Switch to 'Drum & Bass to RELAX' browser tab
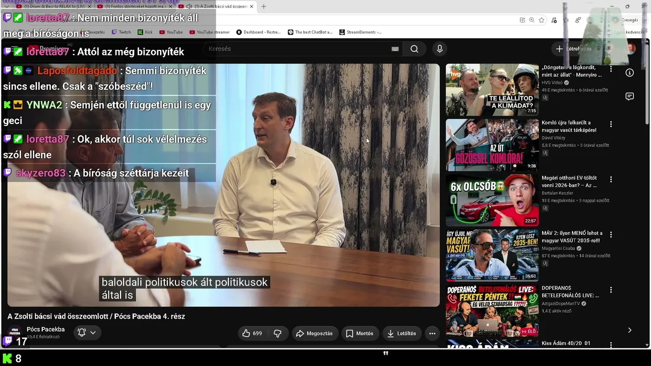651x366 pixels. (x=55, y=7)
